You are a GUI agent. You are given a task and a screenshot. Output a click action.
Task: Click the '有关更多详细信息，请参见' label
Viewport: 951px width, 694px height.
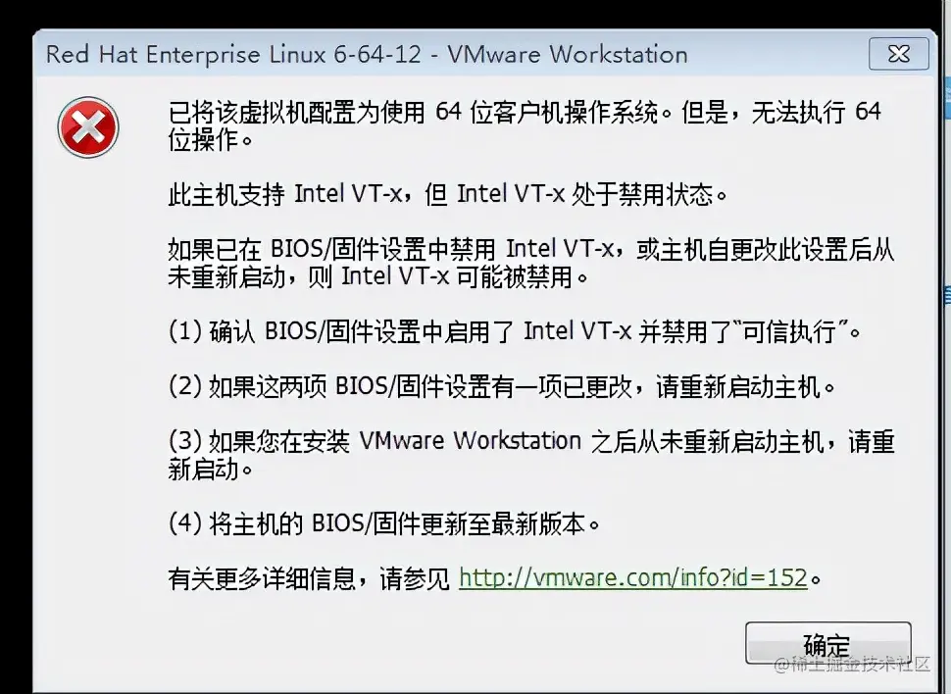coord(309,578)
